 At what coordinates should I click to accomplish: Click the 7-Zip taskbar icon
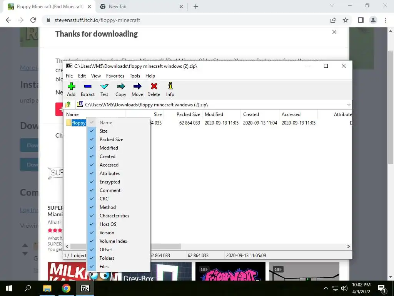pos(85,288)
